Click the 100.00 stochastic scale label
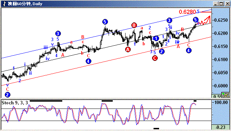231x131 pixels. click(221, 102)
